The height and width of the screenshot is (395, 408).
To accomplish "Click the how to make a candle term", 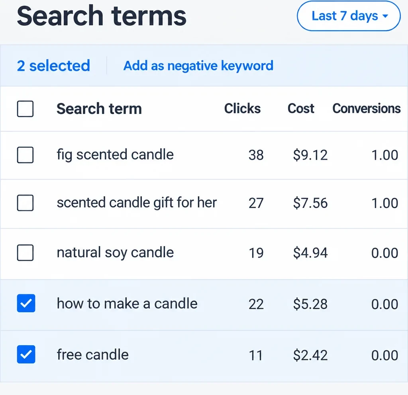I will click(x=127, y=303).
